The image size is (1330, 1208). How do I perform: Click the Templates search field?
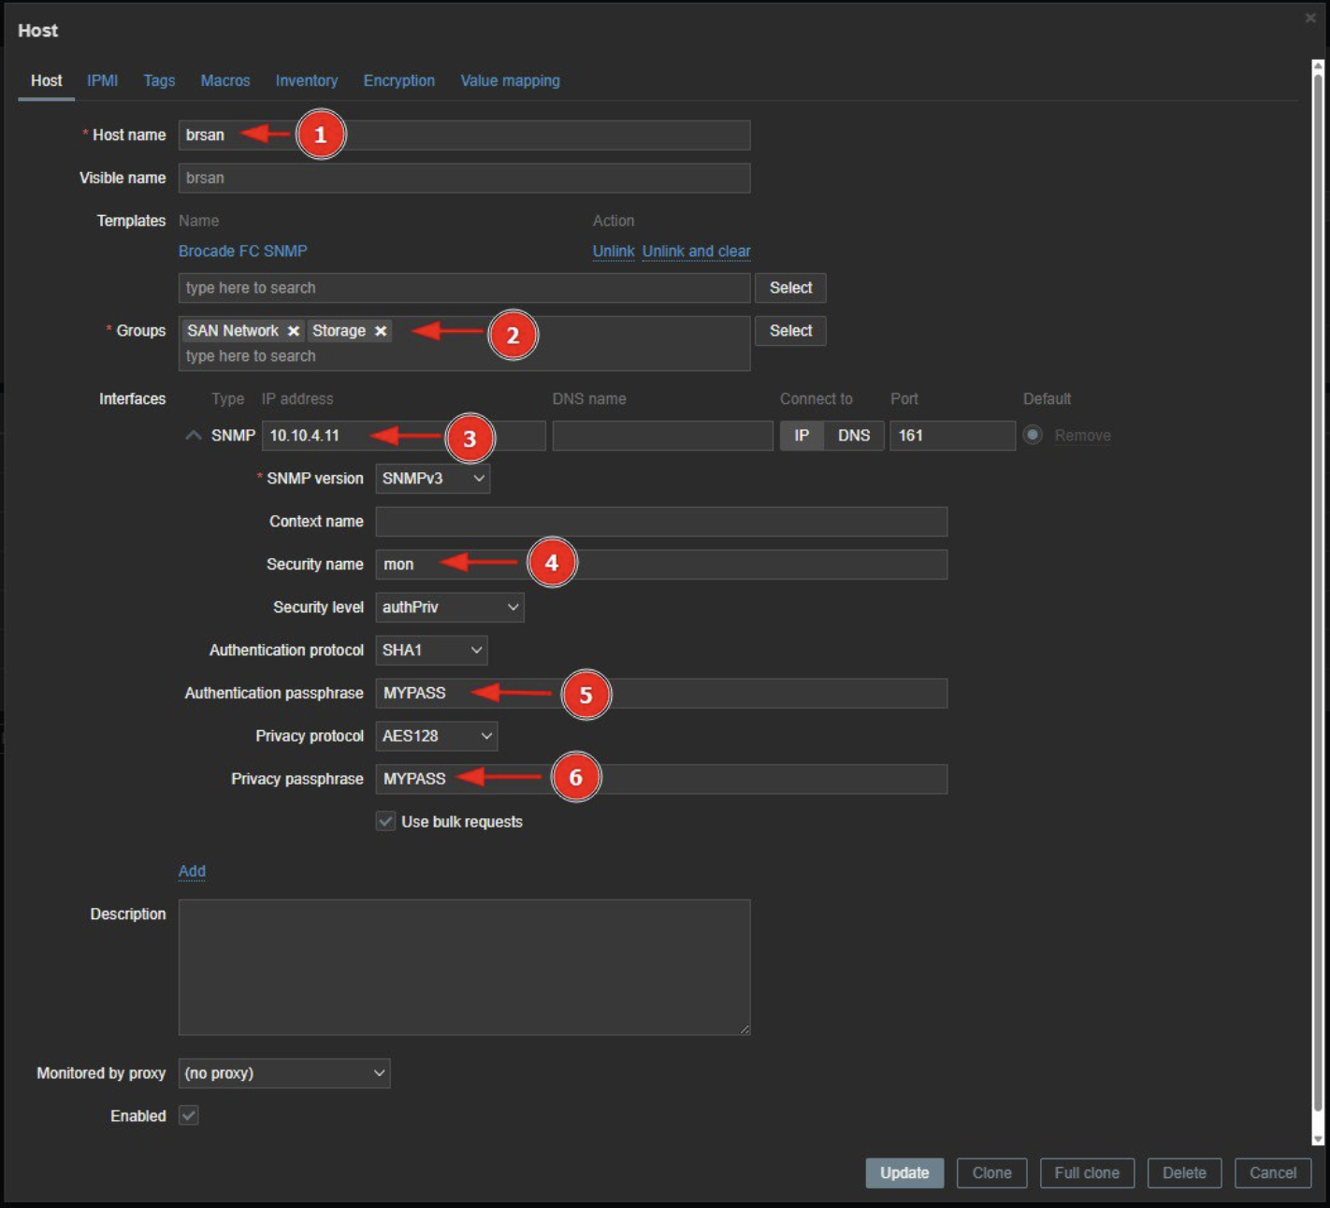point(464,288)
